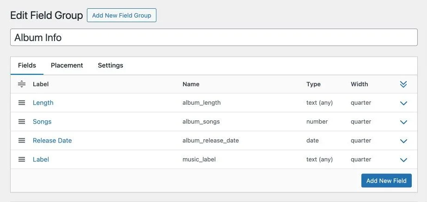
Task: Click the drag handle for Songs field
Action: [x=22, y=122]
